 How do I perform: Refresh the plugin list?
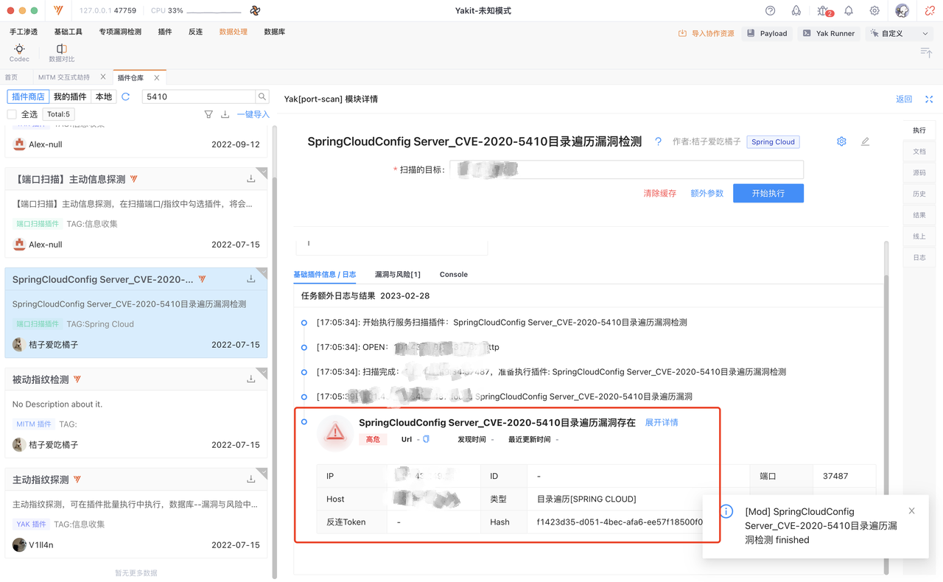pos(126,97)
